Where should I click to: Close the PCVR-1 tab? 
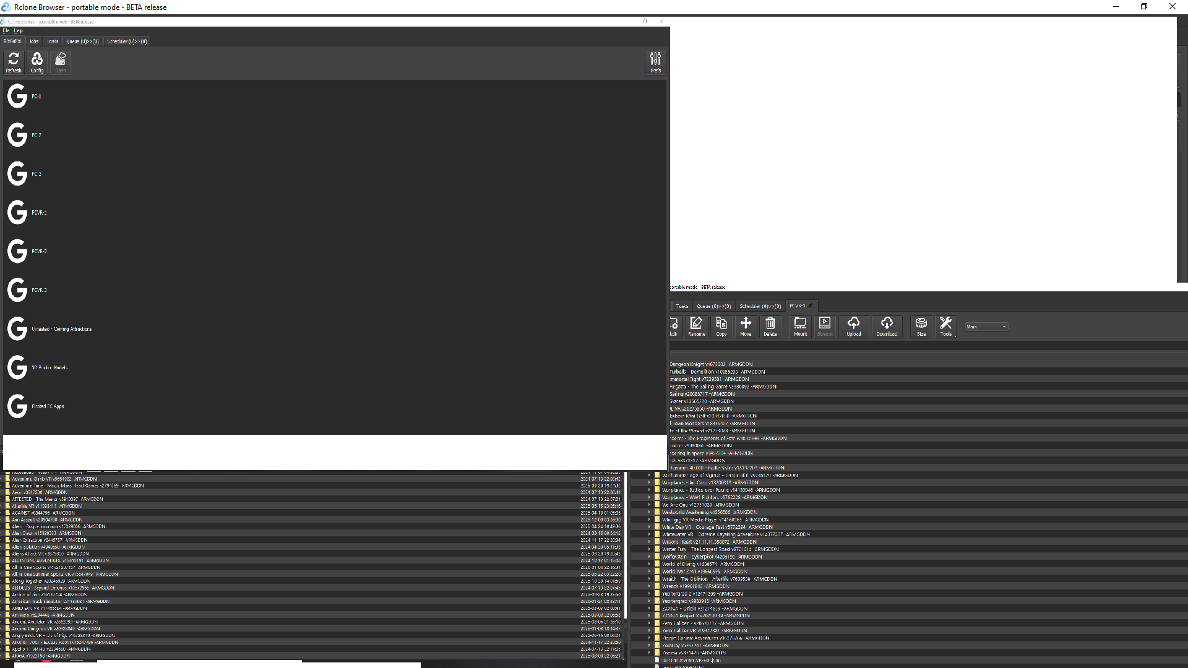[x=810, y=306]
